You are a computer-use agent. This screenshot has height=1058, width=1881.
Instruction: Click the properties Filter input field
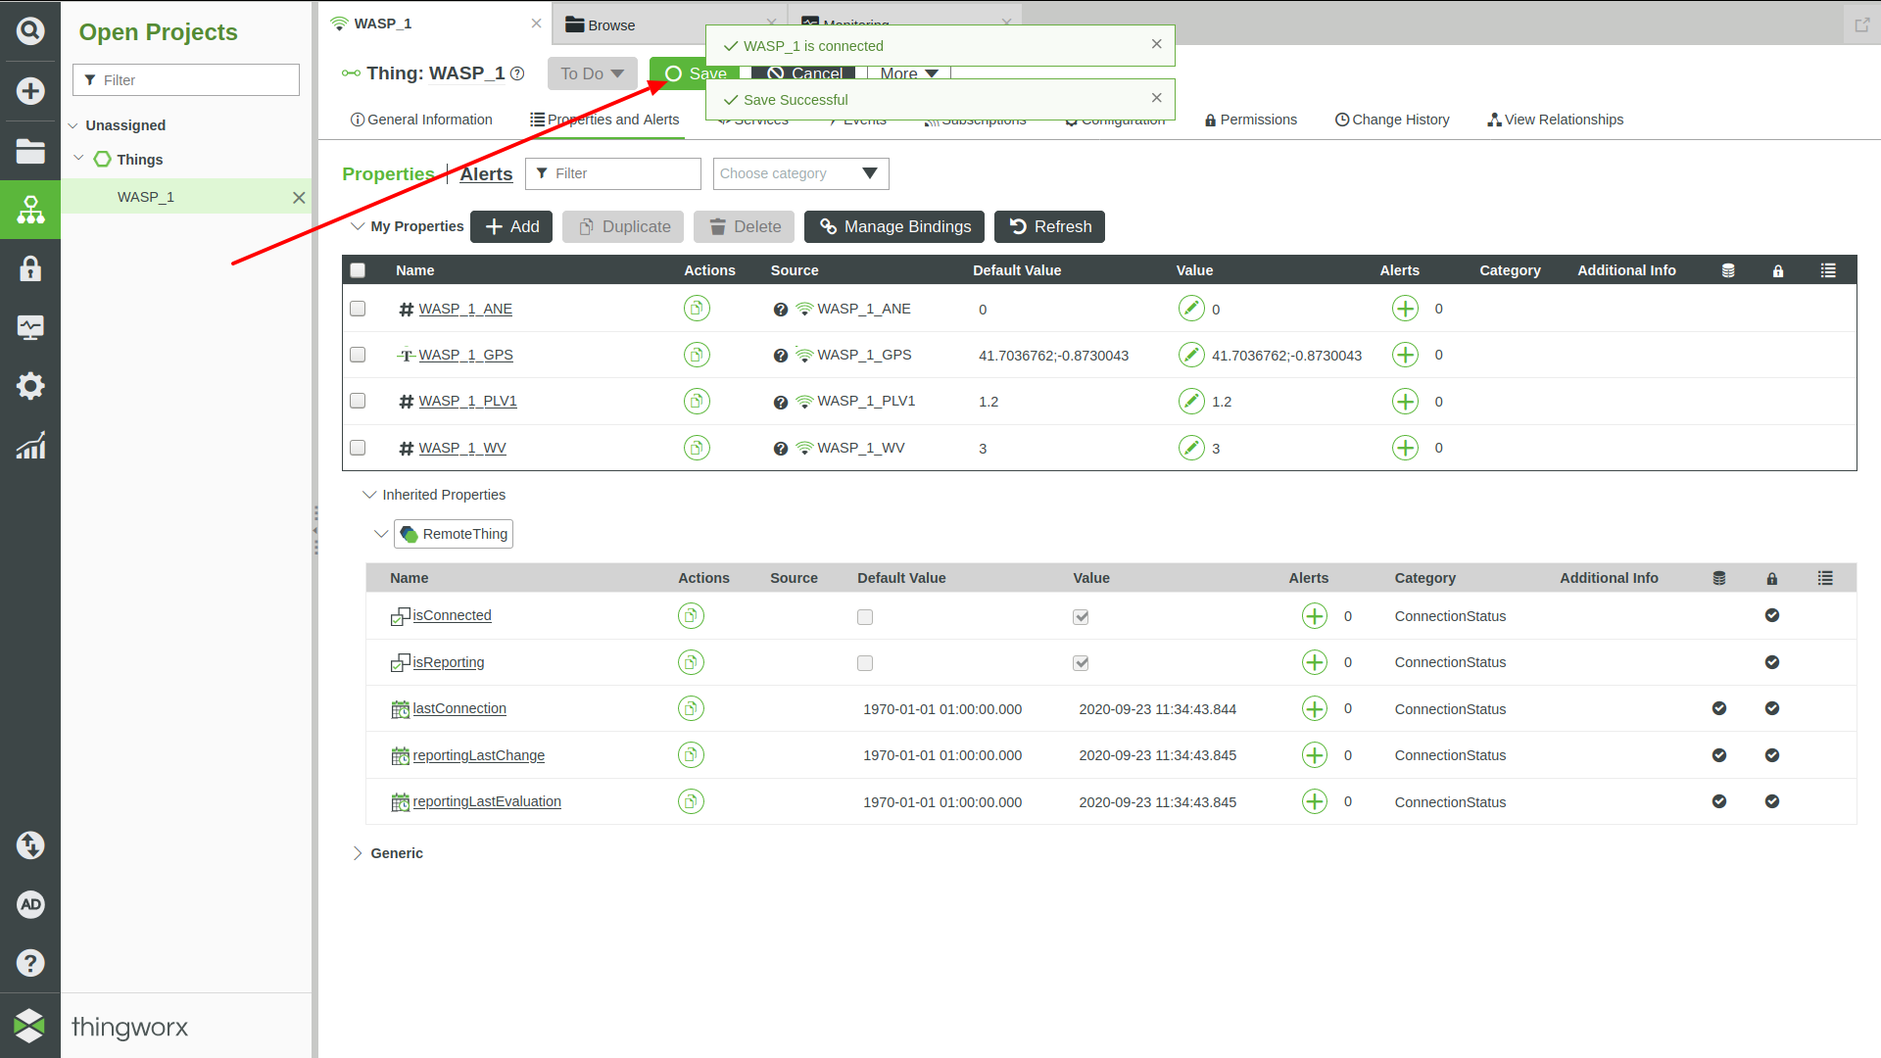(613, 173)
